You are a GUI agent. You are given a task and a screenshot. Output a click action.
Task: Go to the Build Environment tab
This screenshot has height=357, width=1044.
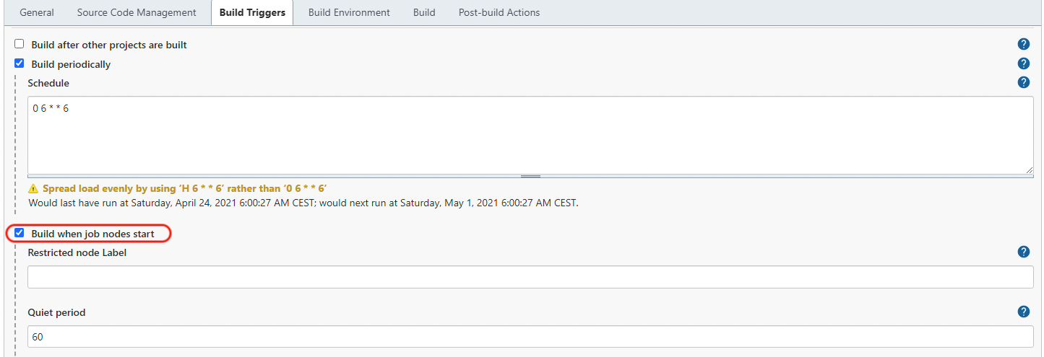pos(349,12)
